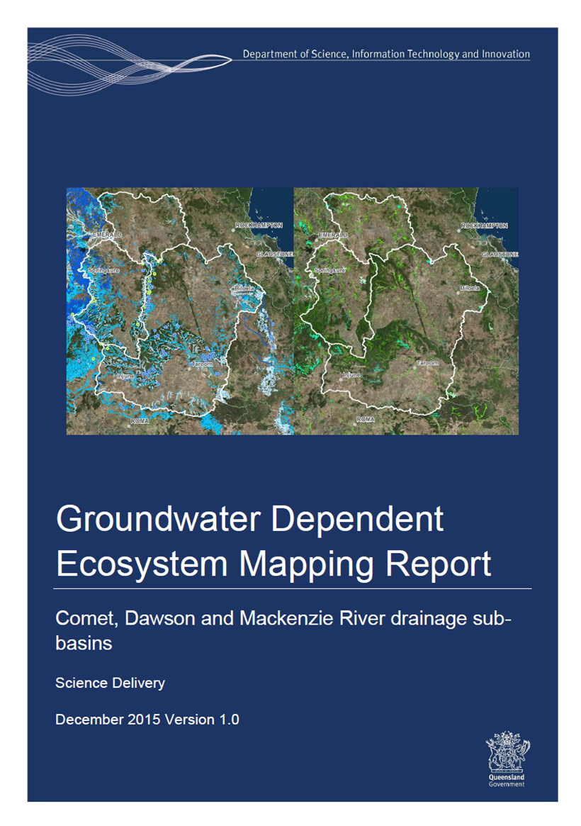Click the Department of Science header text
This screenshot has width=581, height=826.
385,54
